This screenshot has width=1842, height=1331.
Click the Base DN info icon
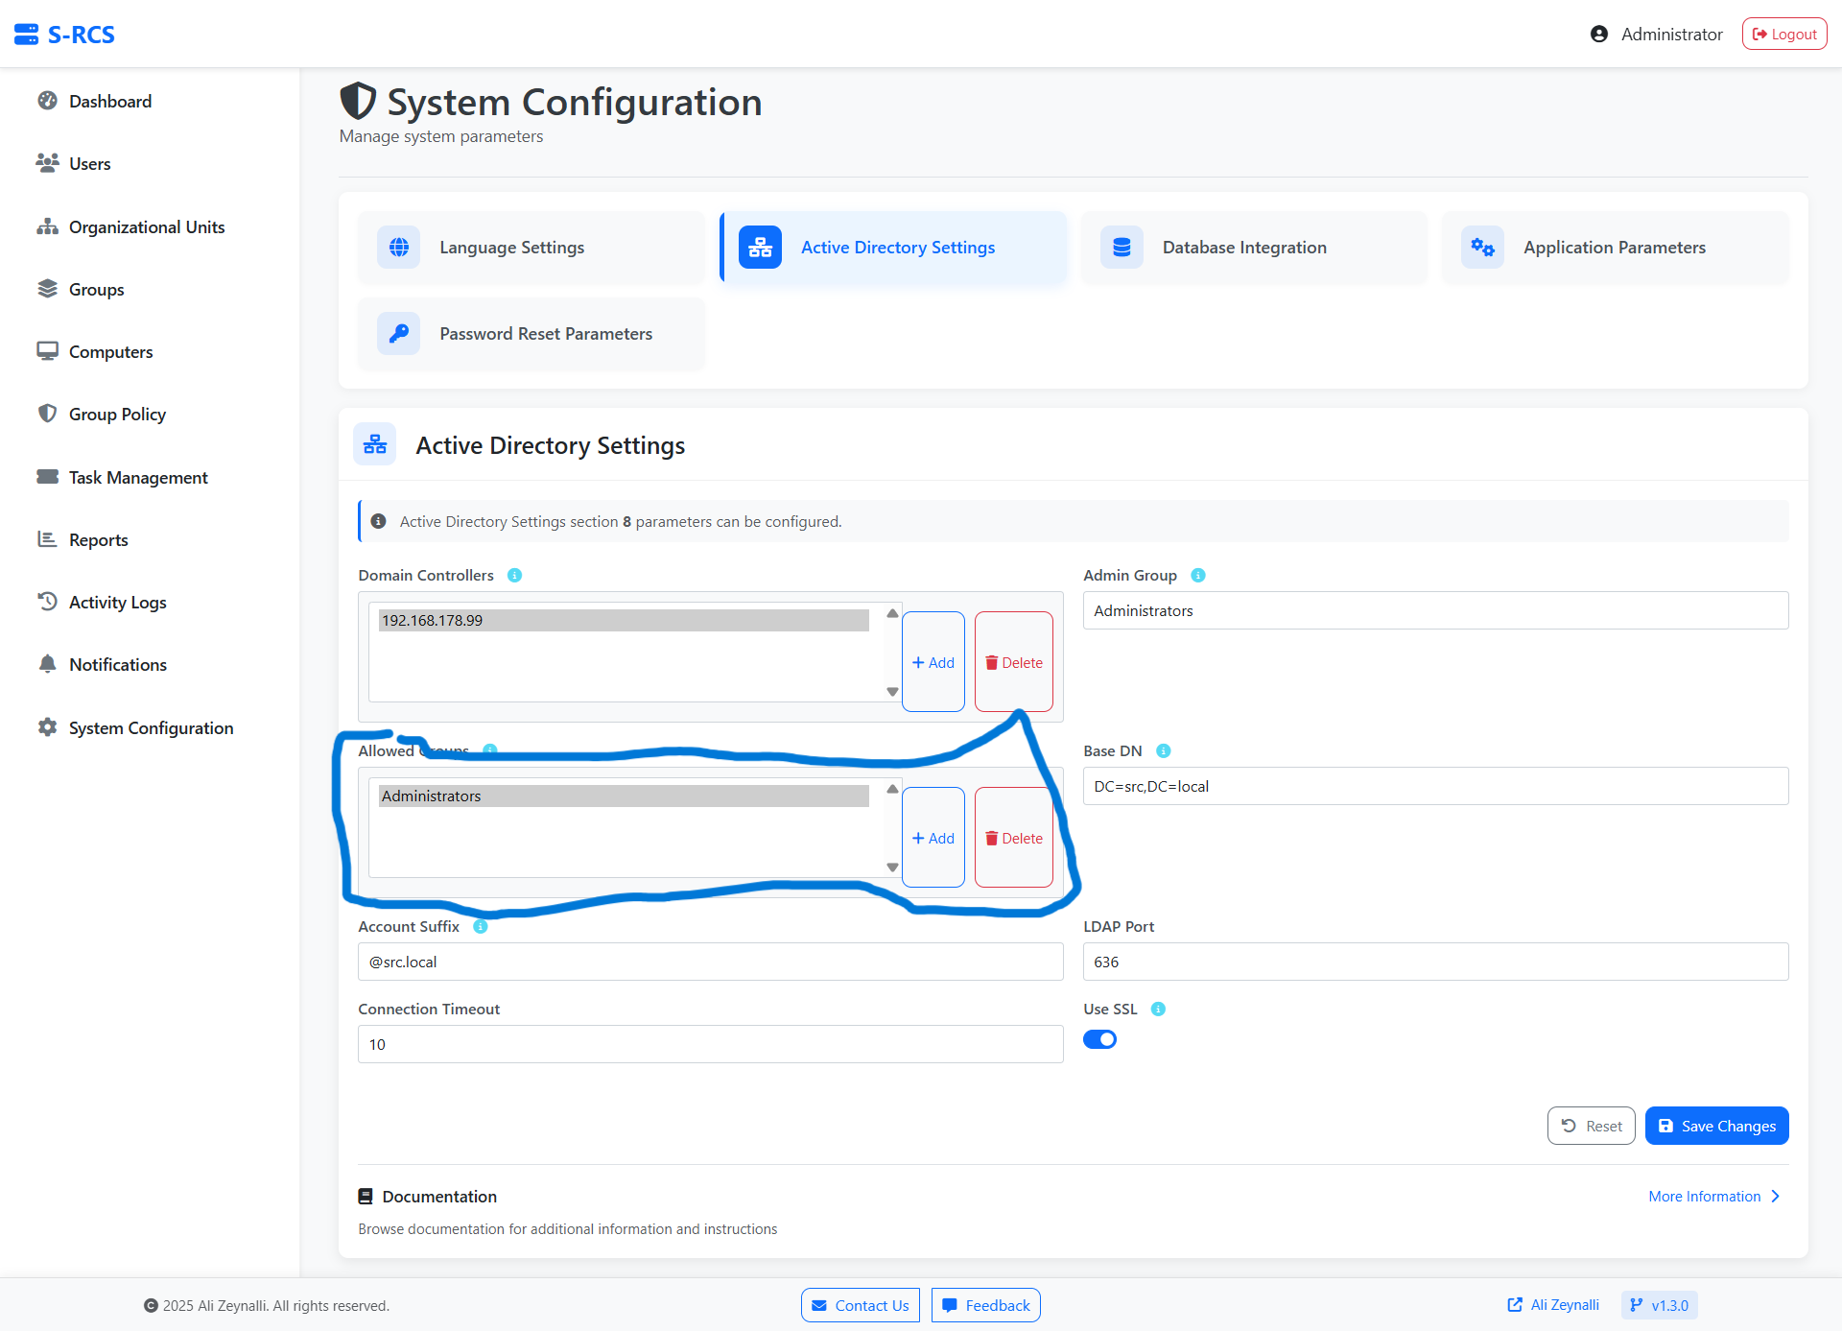tap(1163, 750)
